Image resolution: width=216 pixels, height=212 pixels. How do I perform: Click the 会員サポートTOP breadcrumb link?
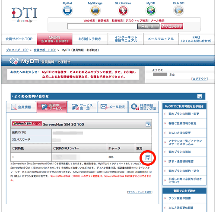point(45,50)
